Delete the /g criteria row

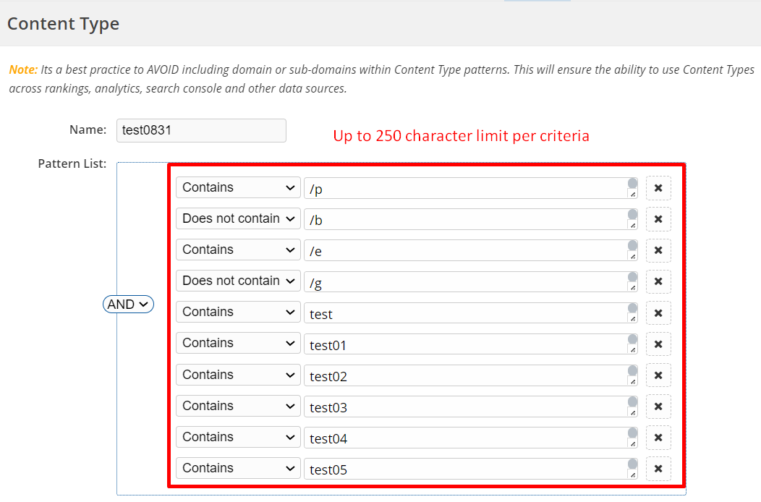pyautogui.click(x=658, y=281)
